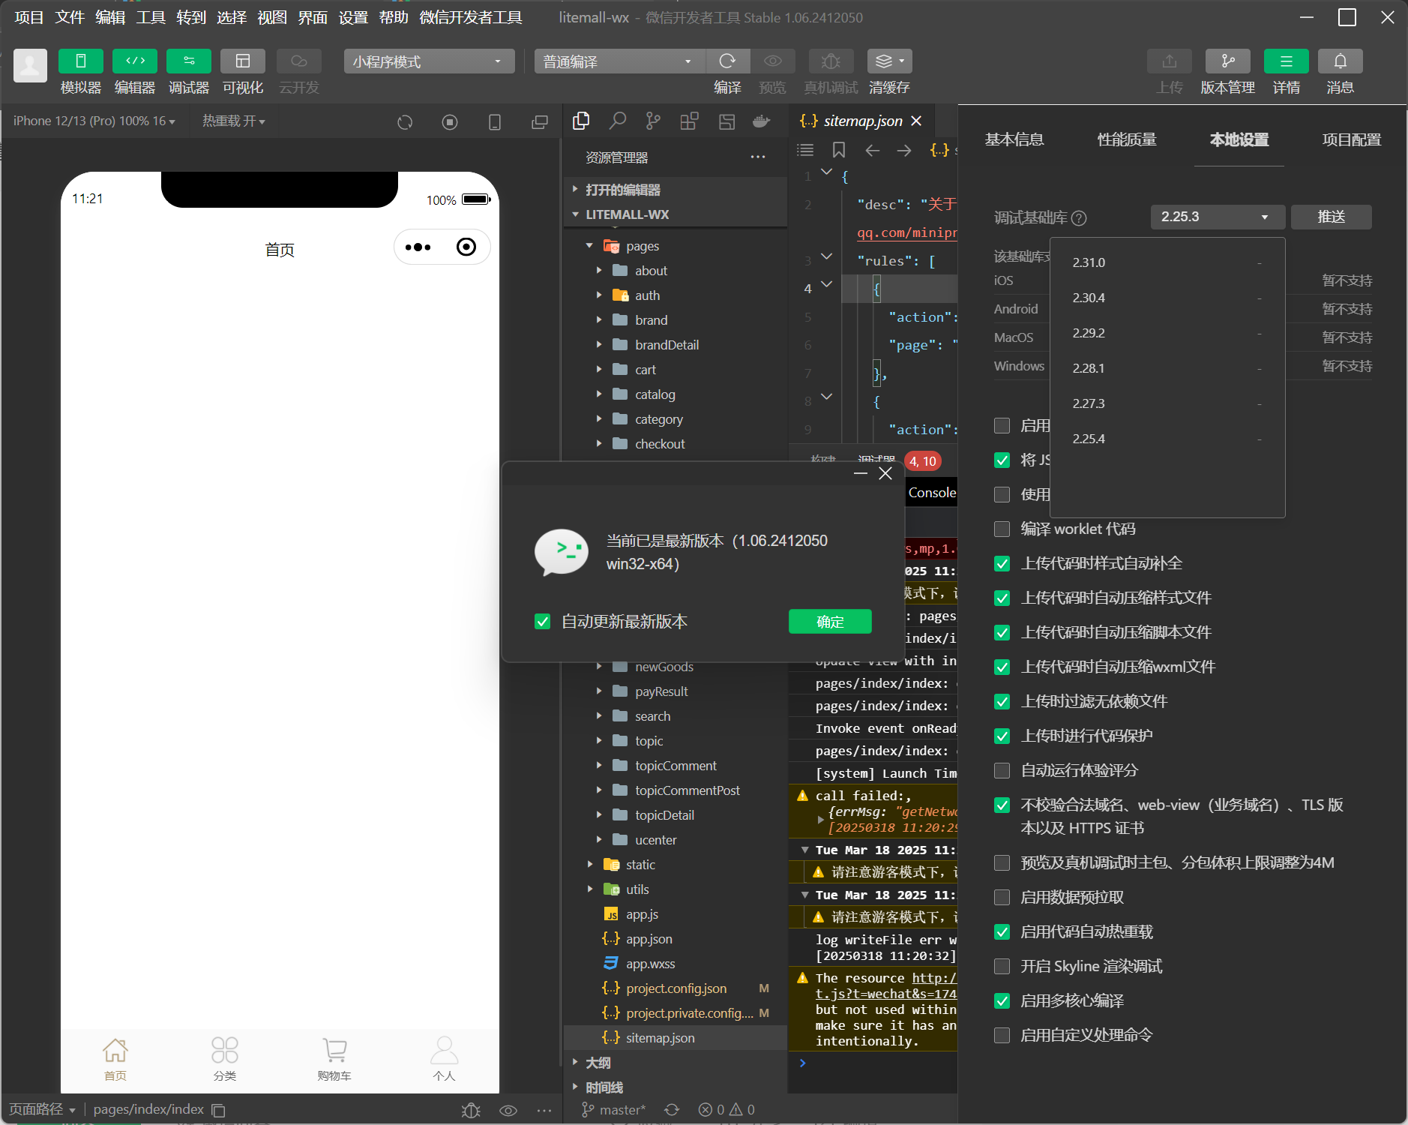Toggle auto-complete style on upload checkbox

[x=1002, y=563]
